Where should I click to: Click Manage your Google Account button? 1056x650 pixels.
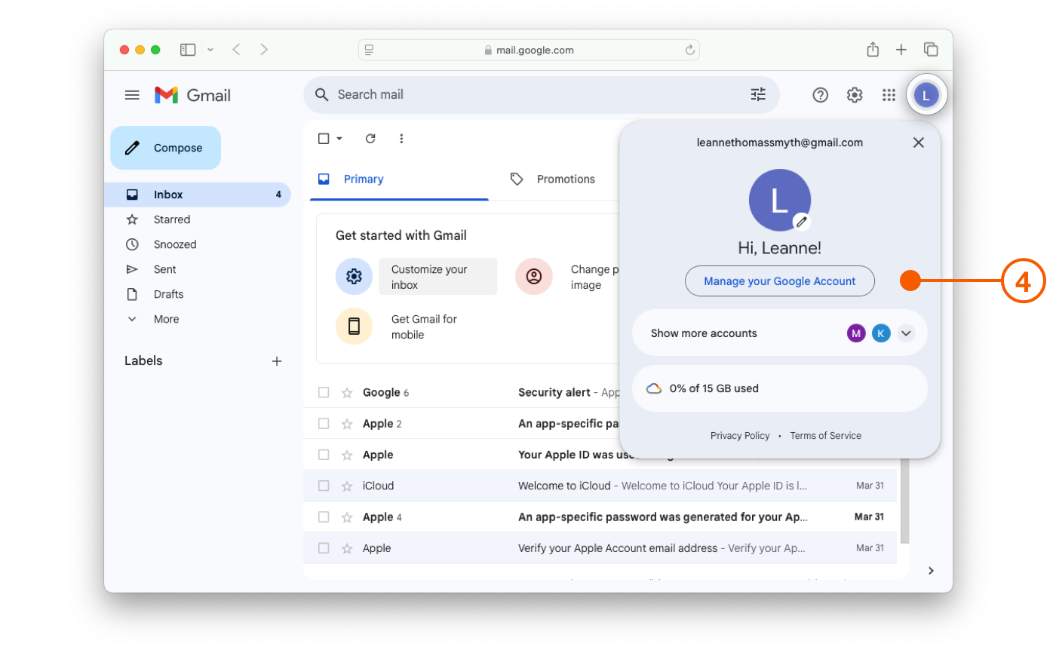click(779, 281)
